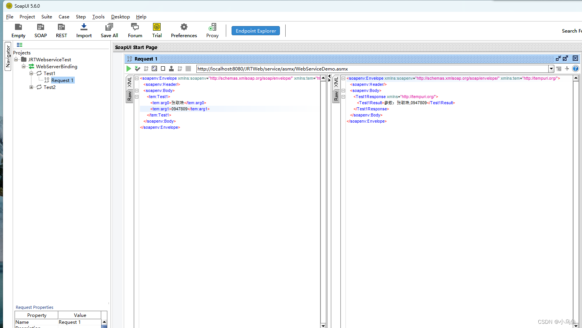Switch to request Raw tab
The image size is (582, 328).
130,96
